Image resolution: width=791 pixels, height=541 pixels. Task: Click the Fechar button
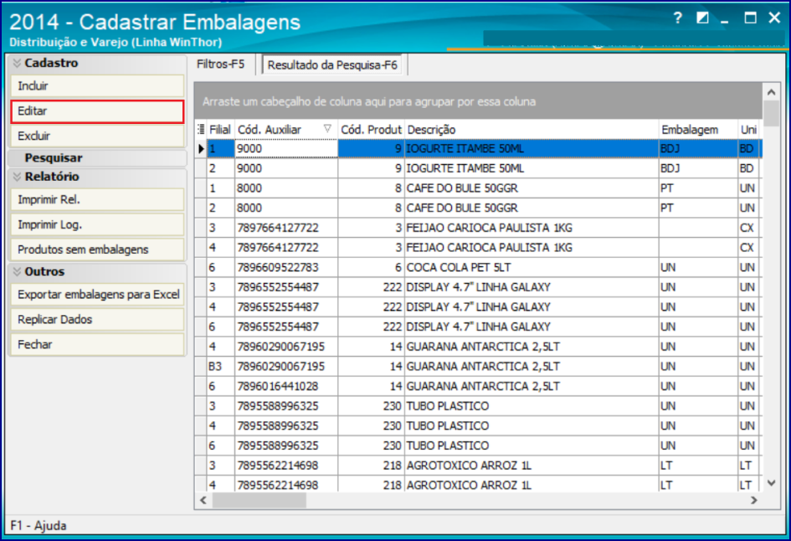[x=97, y=344]
